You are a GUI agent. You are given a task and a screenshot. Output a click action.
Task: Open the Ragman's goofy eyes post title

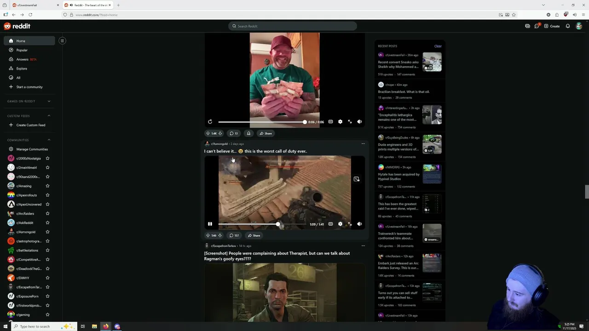point(277,256)
